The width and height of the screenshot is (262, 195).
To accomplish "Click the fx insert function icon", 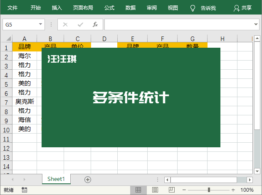I will tap(95, 24).
